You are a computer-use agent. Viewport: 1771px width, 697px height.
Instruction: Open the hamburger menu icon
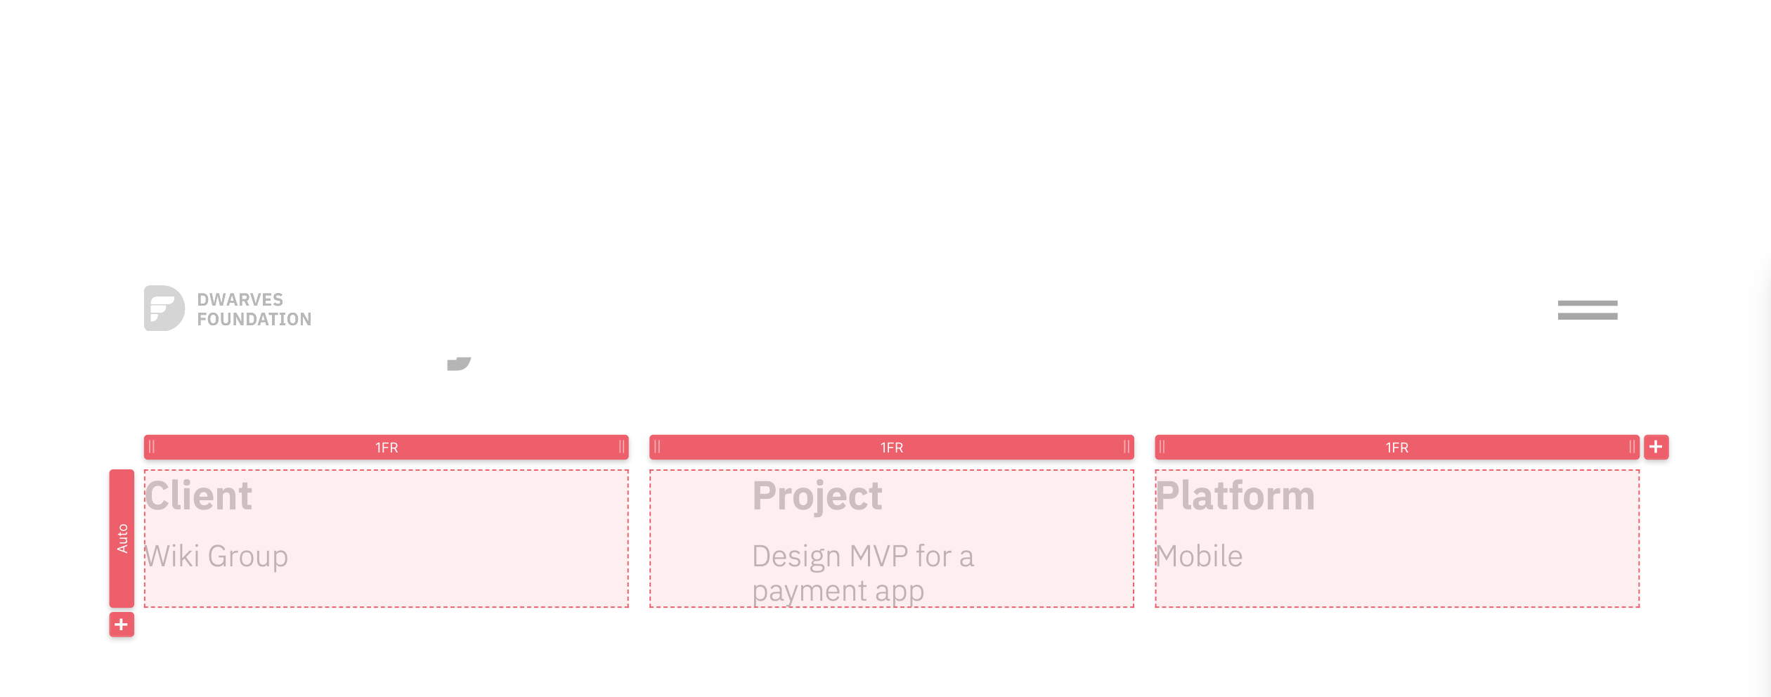tap(1588, 310)
